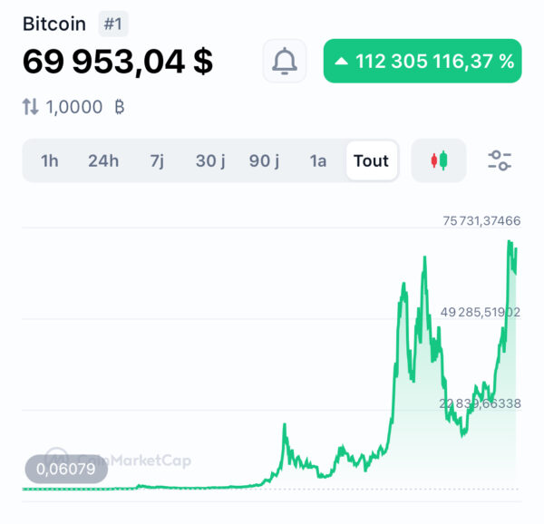
Task: Tap the 69 953,04 $ price
Action: pyautogui.click(x=118, y=62)
